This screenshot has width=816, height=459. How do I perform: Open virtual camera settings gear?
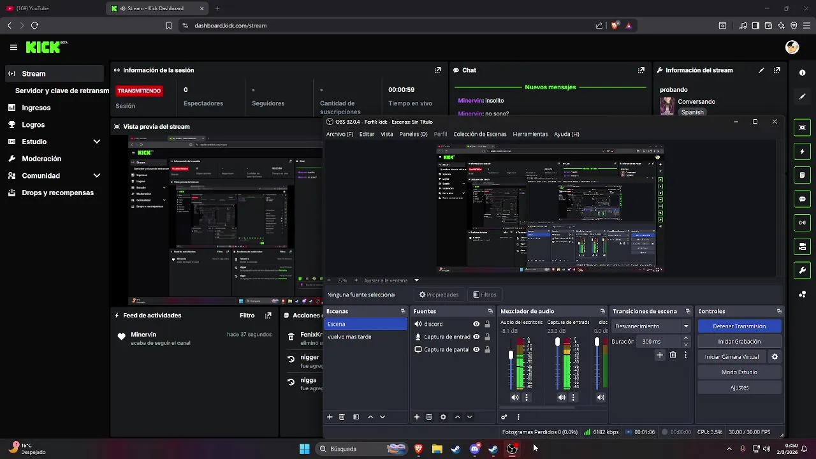coord(775,357)
